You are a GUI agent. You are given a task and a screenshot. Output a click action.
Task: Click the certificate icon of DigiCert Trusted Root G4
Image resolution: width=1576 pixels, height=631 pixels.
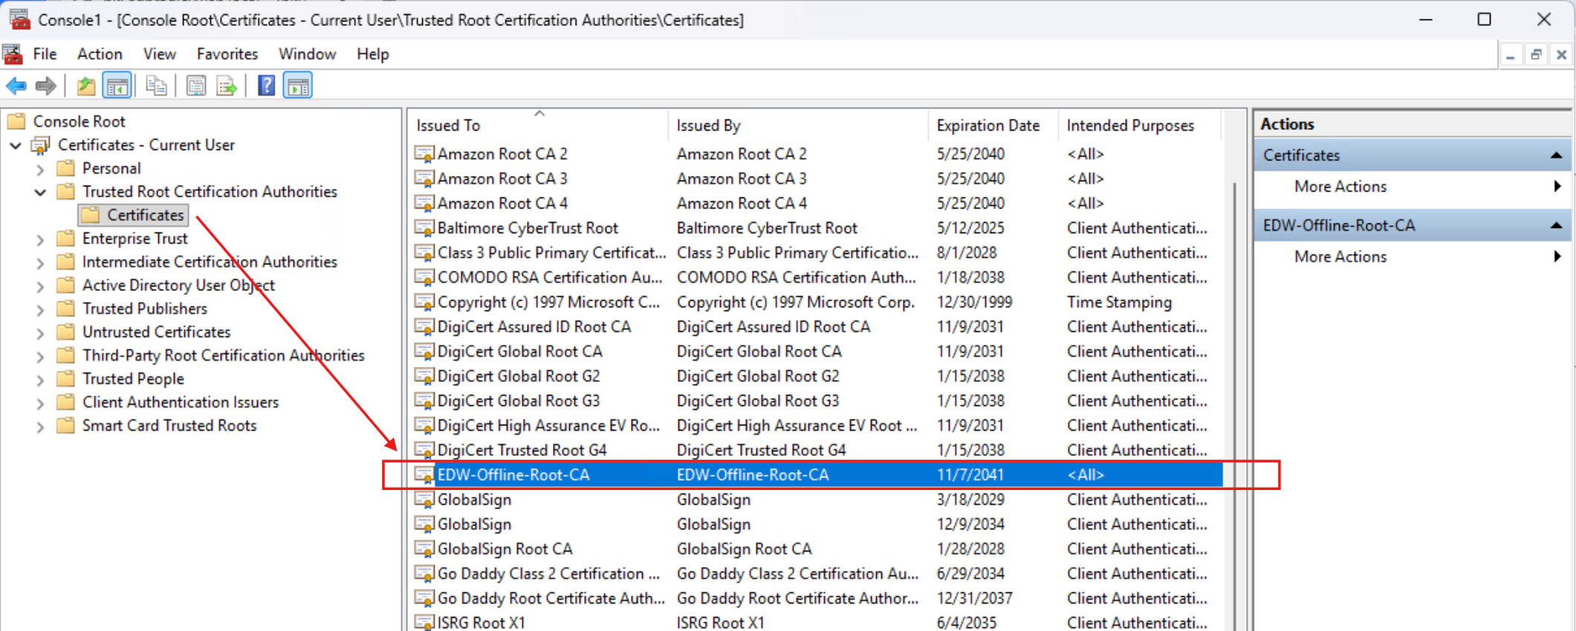(424, 451)
